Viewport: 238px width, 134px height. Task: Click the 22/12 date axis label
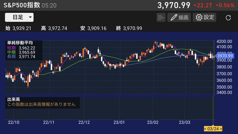84,122
